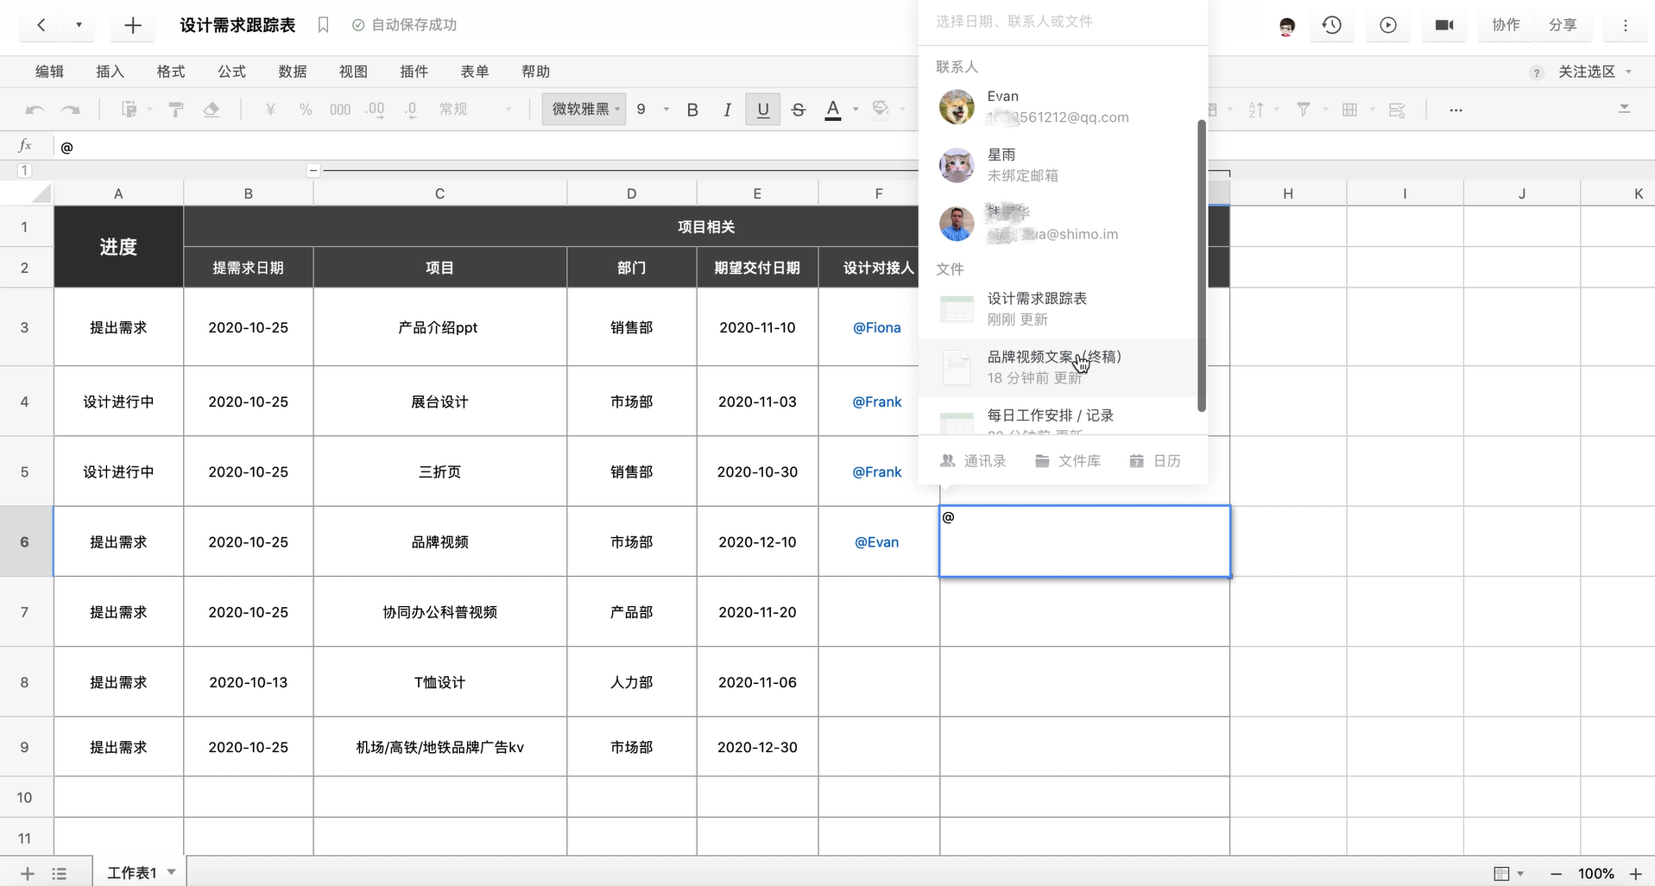
Task: Open the 表单 menu
Action: 475,72
